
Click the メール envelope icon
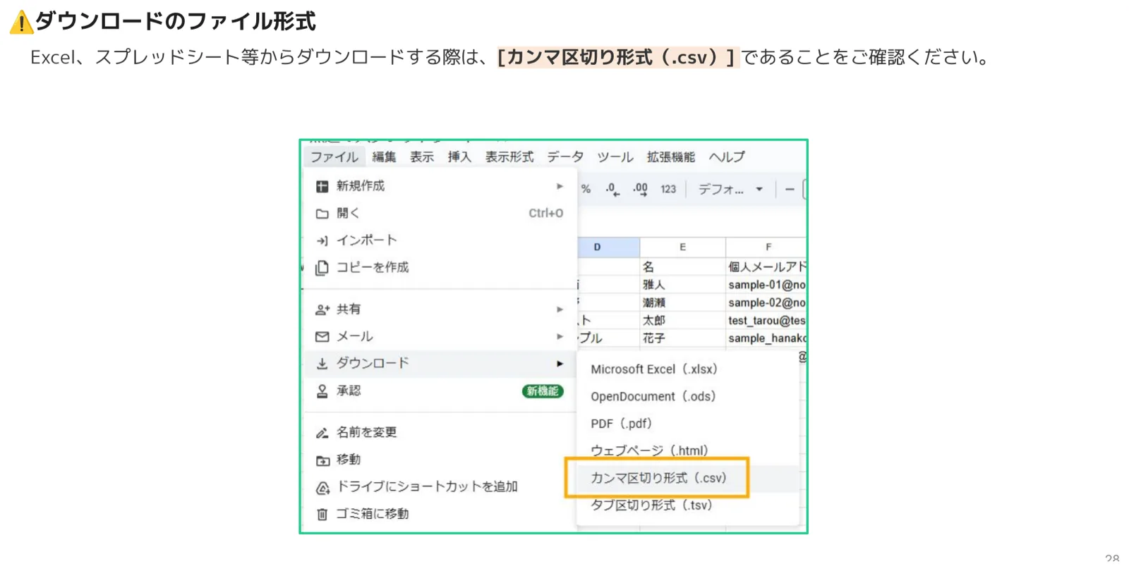pos(322,337)
